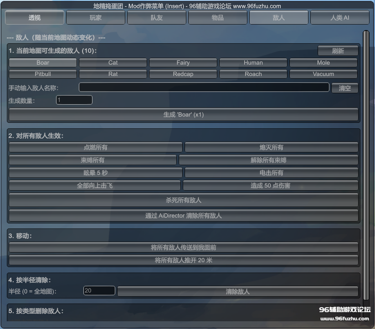Screen dimensions: 375x329
Task: Open the 敌人 tab
Action: [279, 17]
